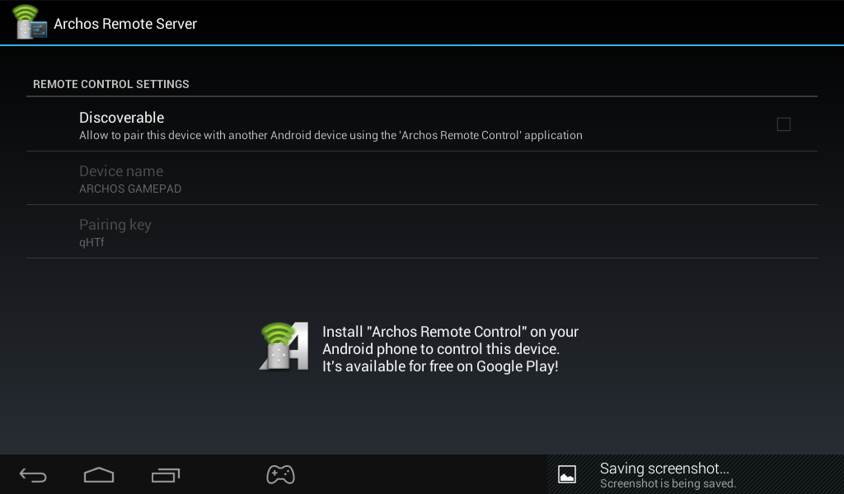Select the qHTf pairing key value

click(91, 243)
